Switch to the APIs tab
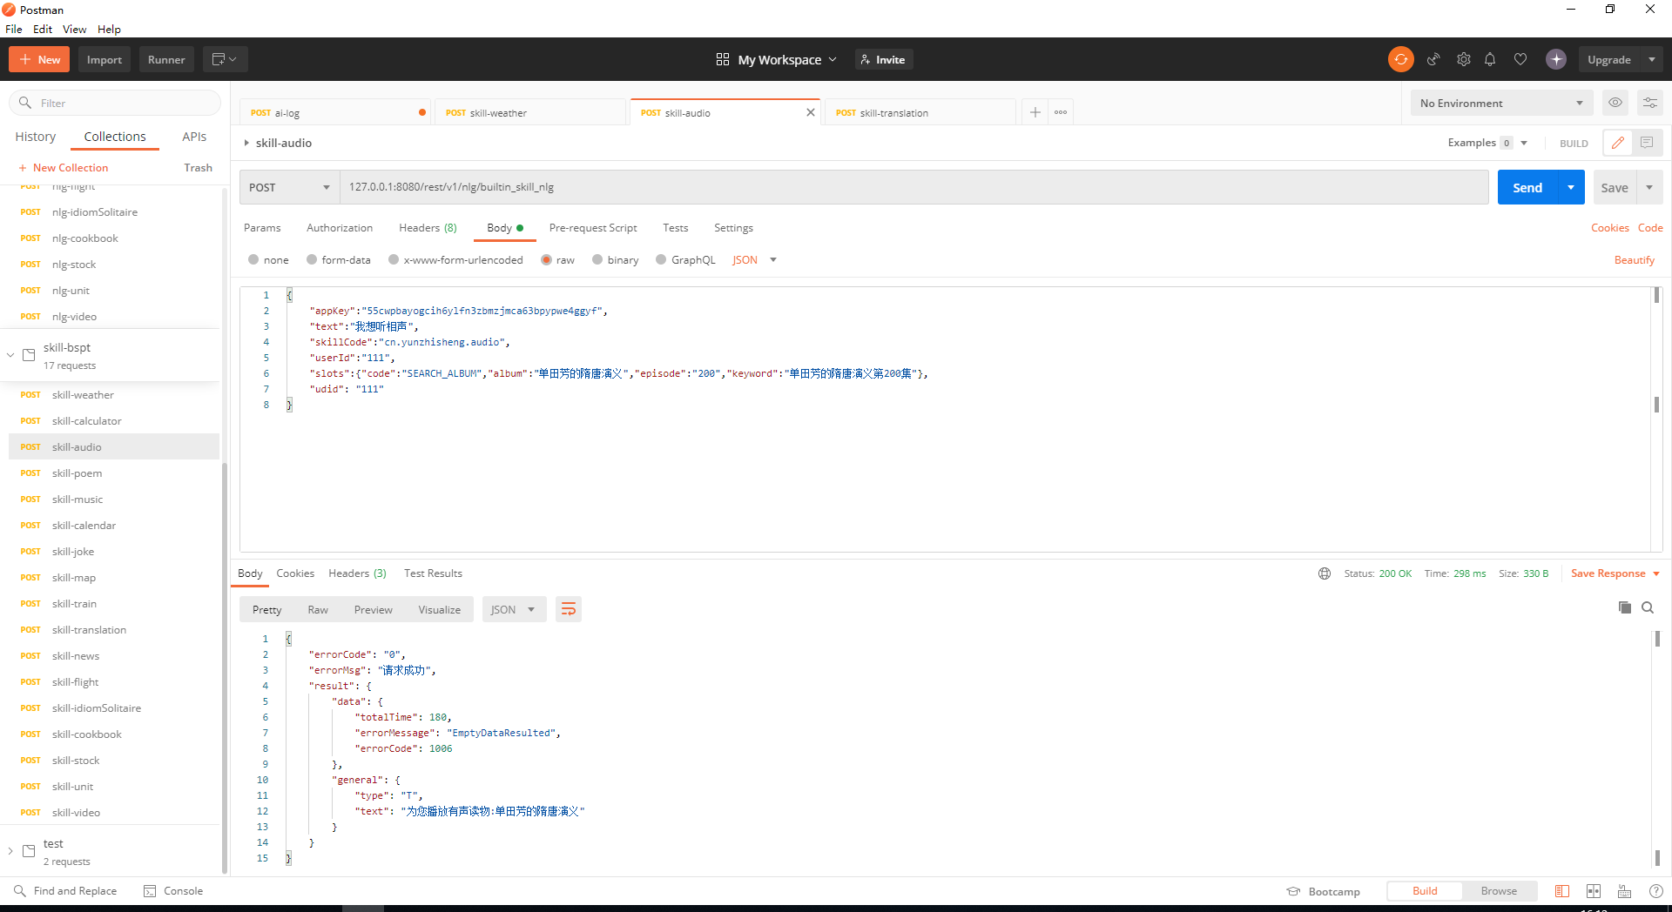This screenshot has height=912, width=1672. pyautogui.click(x=194, y=137)
